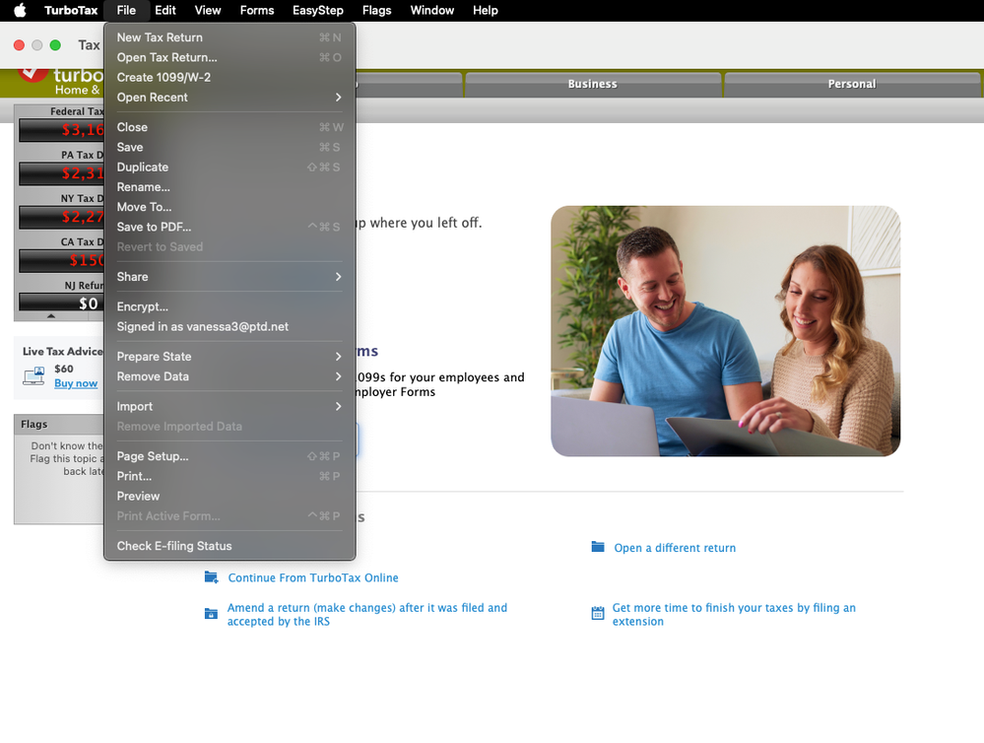Viewport: 984px width, 743px height.
Task: Choose Check E-filing Status
Action: pyautogui.click(x=230, y=547)
